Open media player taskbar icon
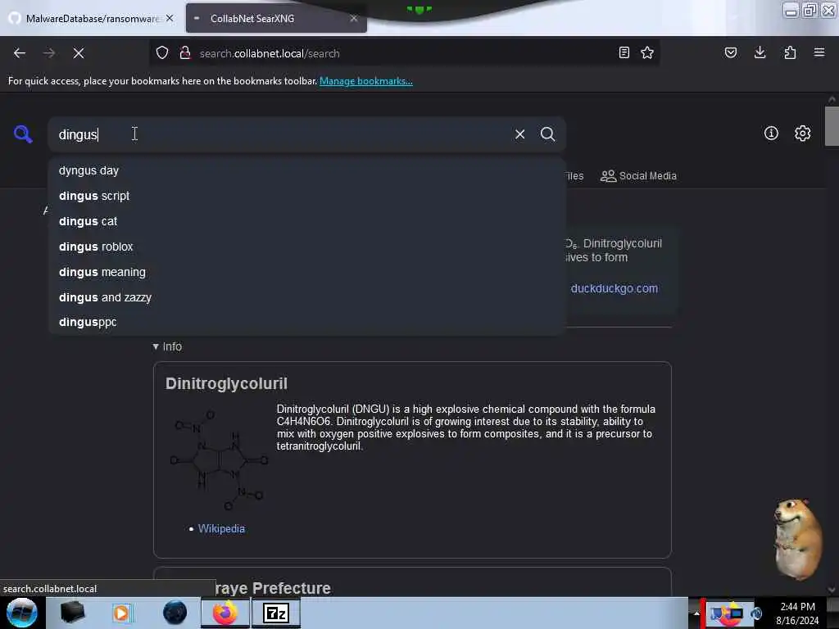 [x=121, y=613]
